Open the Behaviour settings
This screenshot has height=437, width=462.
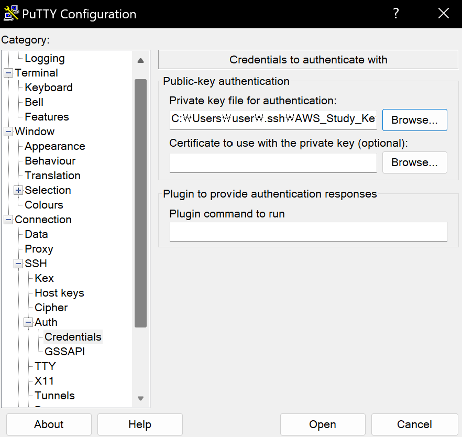(50, 161)
